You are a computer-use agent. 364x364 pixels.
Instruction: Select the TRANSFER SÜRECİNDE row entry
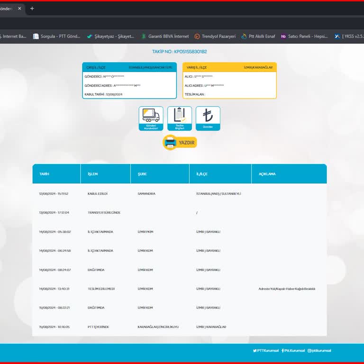click(x=104, y=212)
